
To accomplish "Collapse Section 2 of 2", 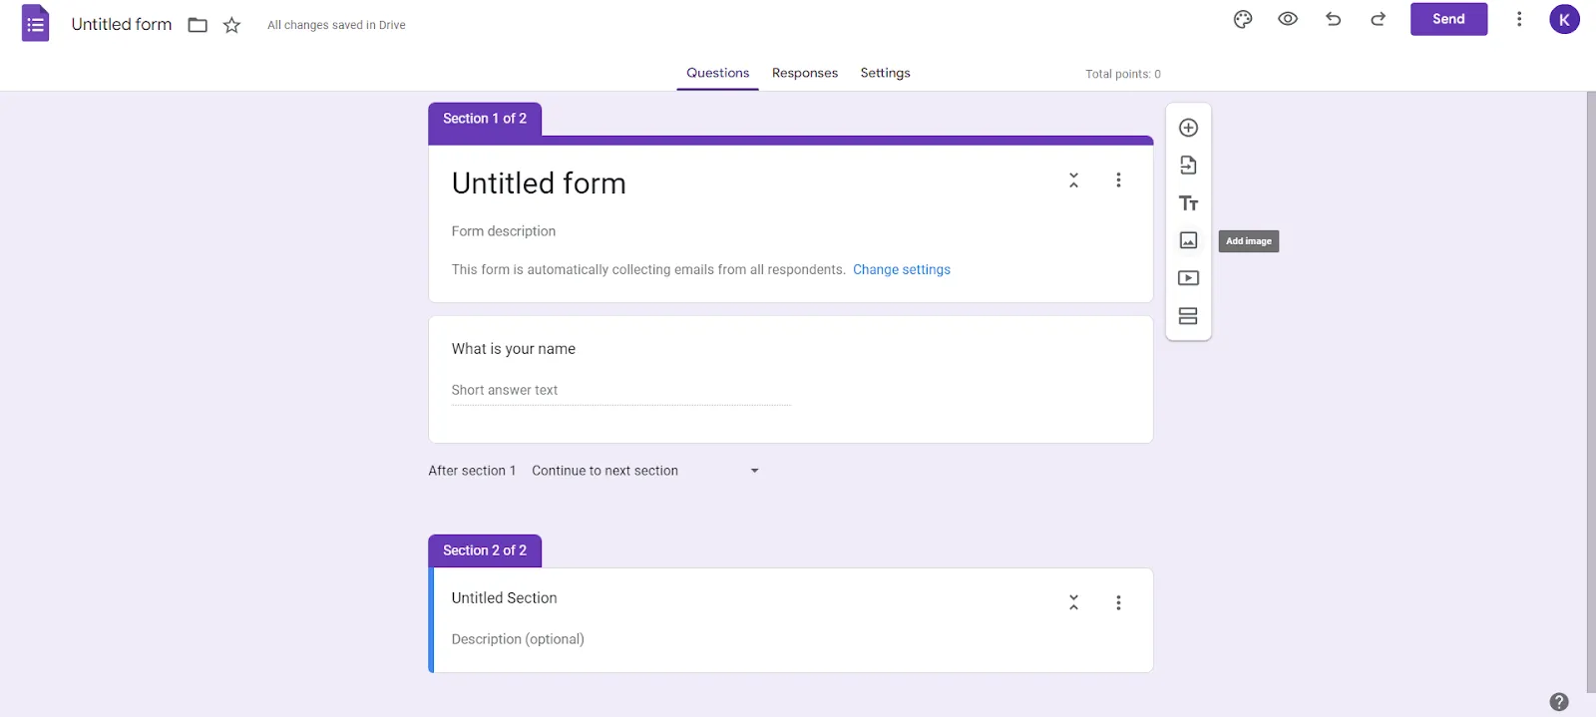I will click(1073, 602).
